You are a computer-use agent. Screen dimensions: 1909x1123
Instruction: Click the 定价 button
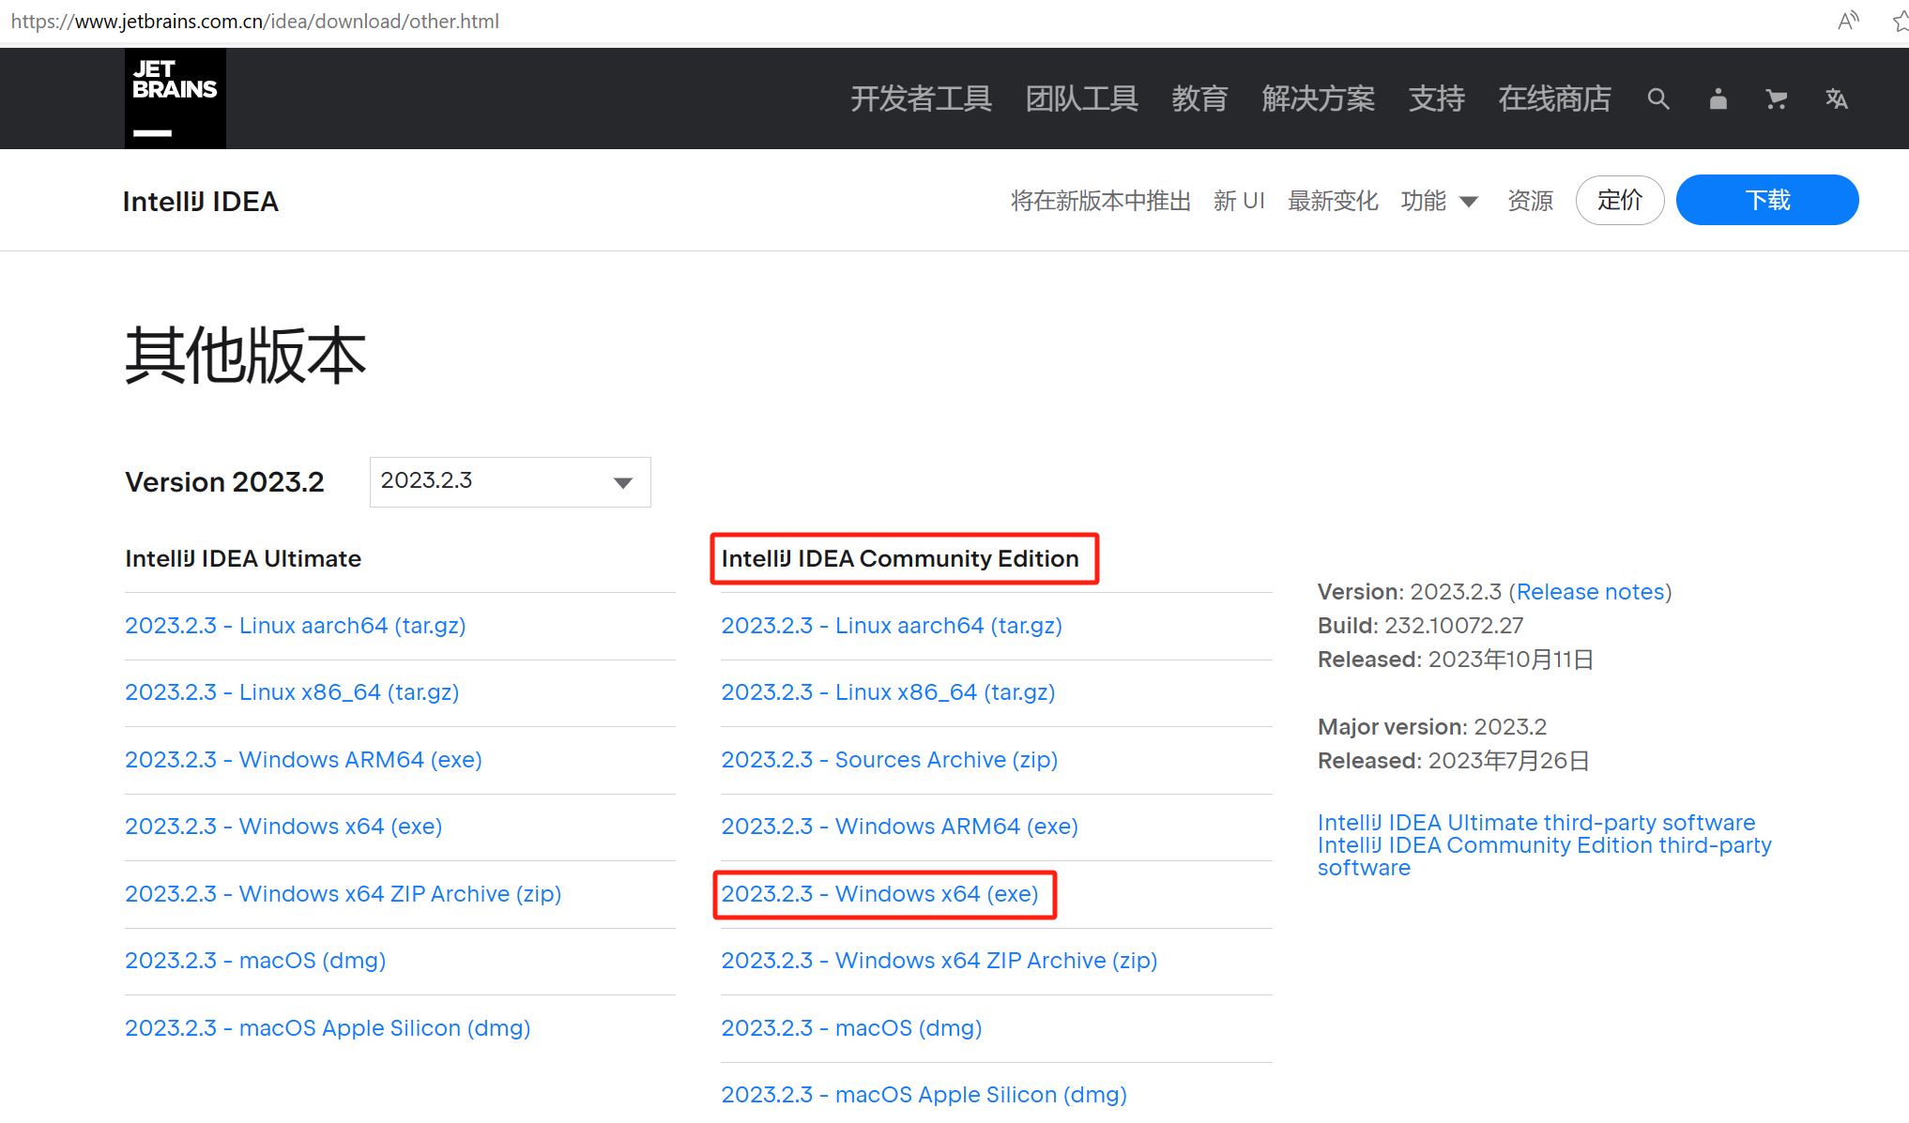tap(1619, 200)
